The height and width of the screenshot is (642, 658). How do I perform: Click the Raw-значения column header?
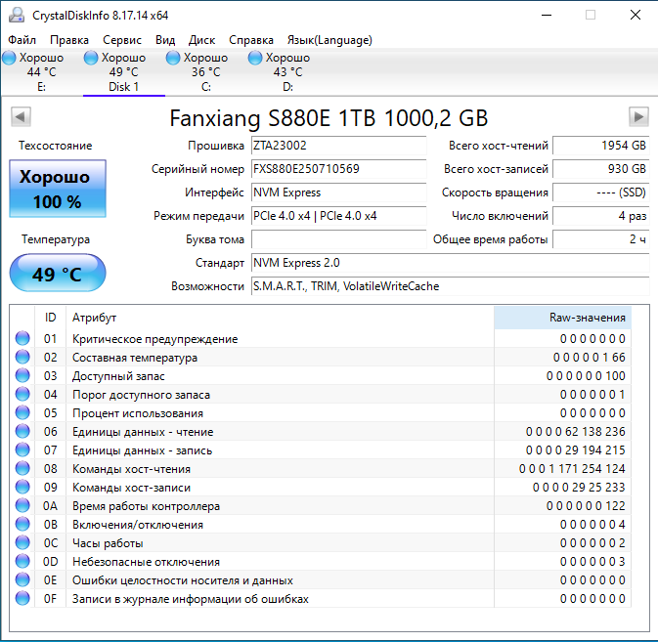click(561, 318)
